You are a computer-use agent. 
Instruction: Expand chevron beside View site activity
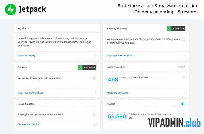tap(96, 56)
